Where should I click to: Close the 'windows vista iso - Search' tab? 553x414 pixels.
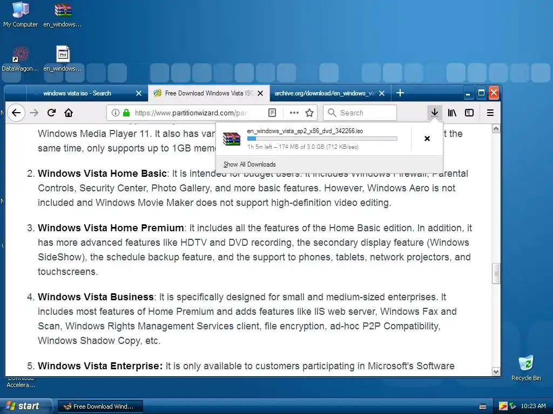click(139, 93)
